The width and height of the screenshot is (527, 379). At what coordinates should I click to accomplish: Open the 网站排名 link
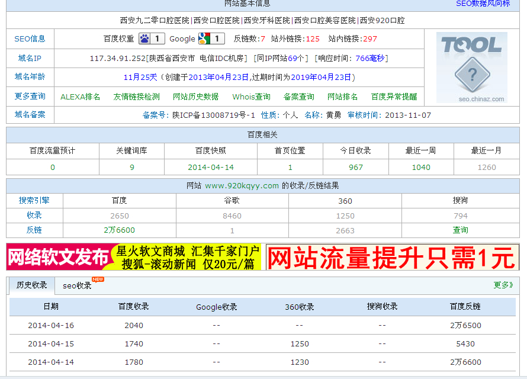(x=342, y=97)
